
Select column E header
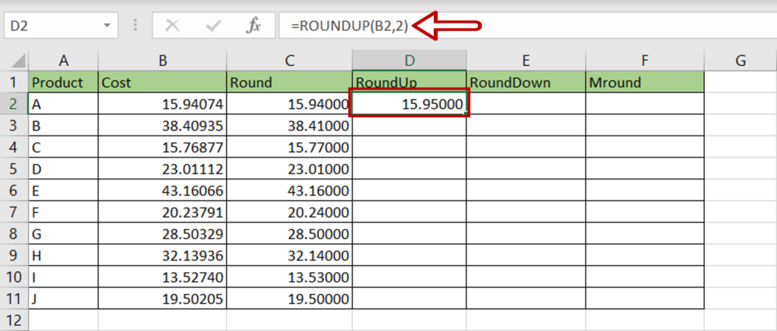pyautogui.click(x=526, y=61)
